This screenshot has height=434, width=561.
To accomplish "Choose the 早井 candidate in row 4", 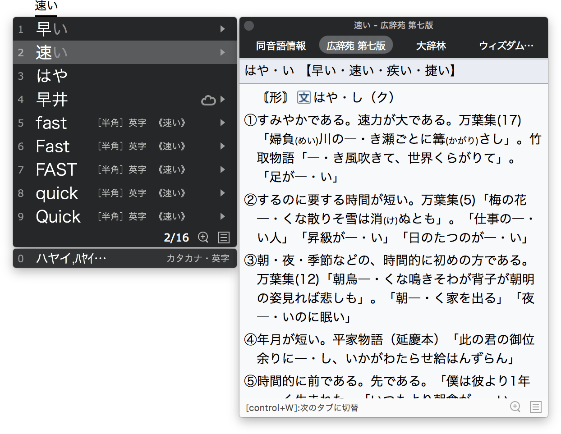I will point(124,99).
